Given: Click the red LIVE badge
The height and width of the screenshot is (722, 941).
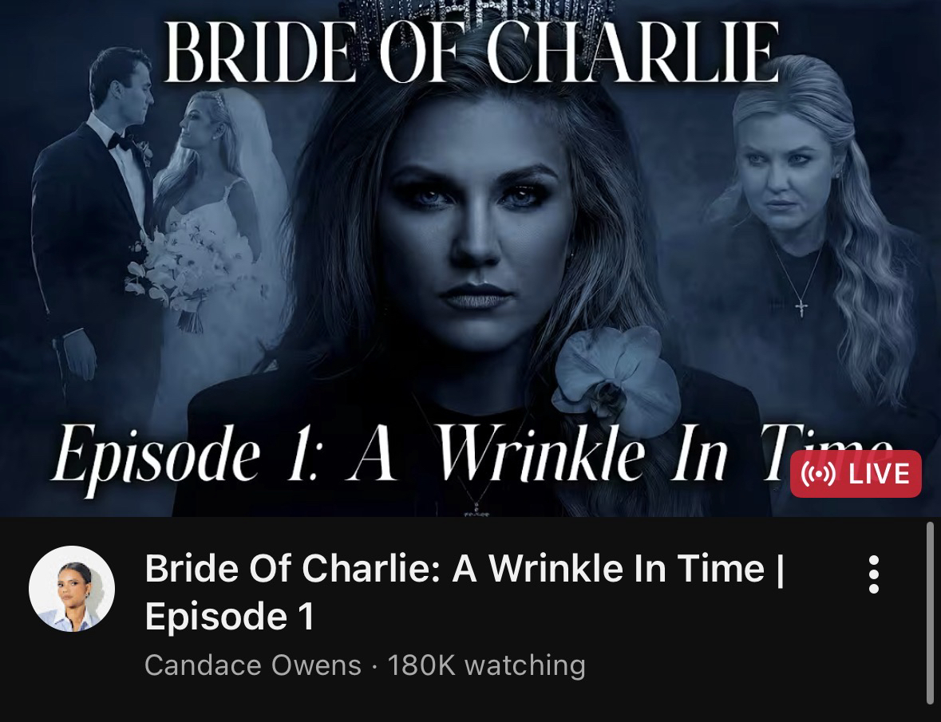Looking at the screenshot, I should (x=856, y=474).
